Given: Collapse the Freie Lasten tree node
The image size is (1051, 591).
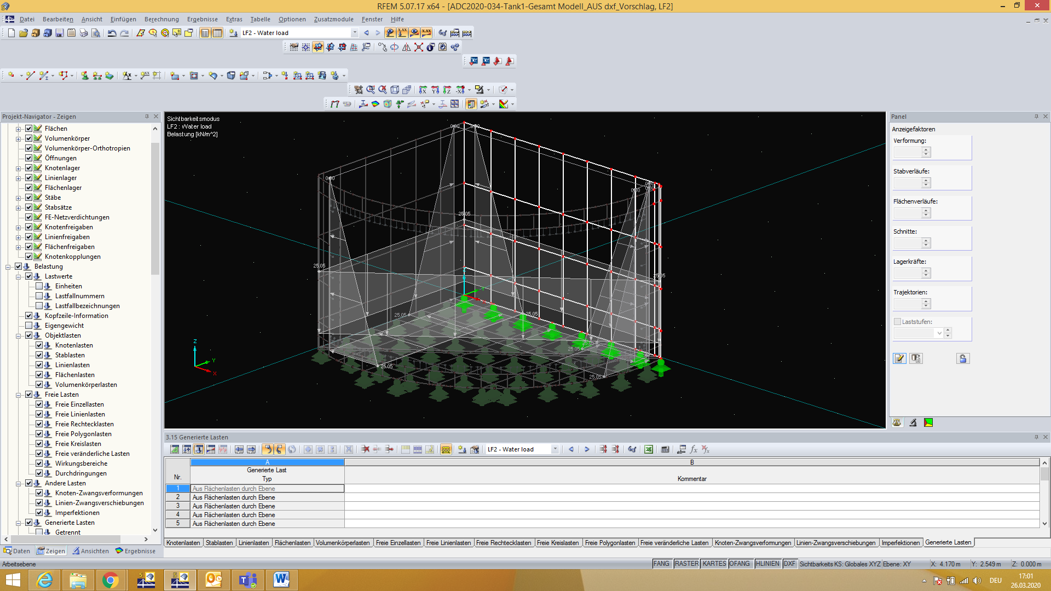Looking at the screenshot, I should click(x=18, y=395).
